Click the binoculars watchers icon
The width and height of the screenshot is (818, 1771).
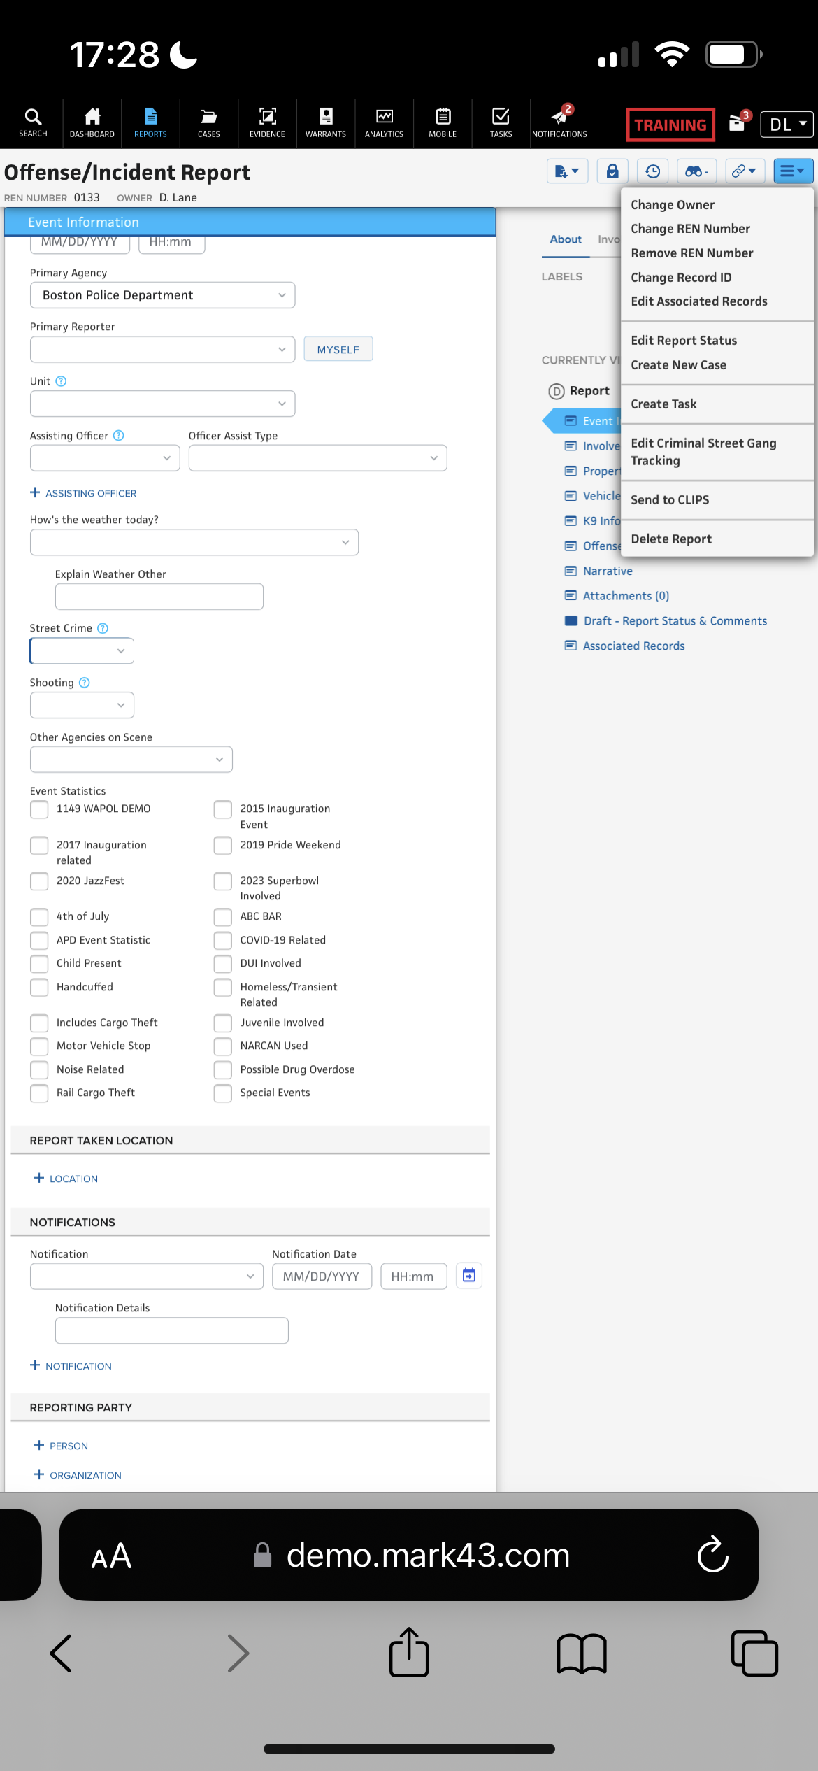[x=696, y=171]
